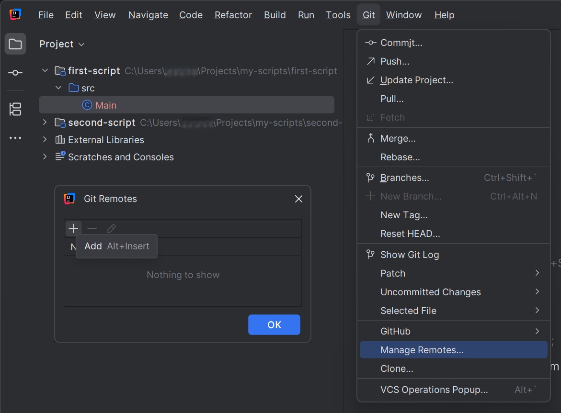Click the second-script module folder icon
Screen dimensions: 561x413
pos(60,123)
